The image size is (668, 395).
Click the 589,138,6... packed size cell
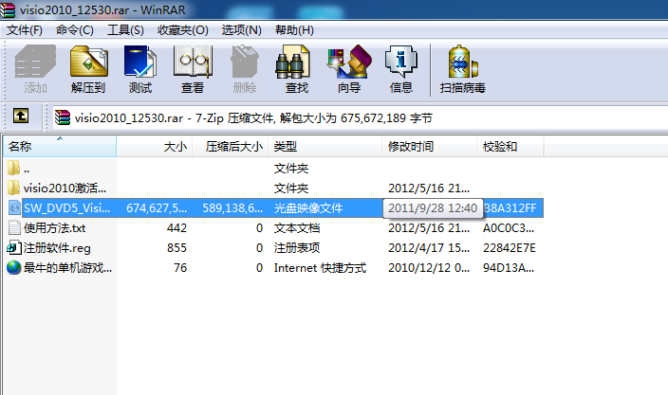232,207
